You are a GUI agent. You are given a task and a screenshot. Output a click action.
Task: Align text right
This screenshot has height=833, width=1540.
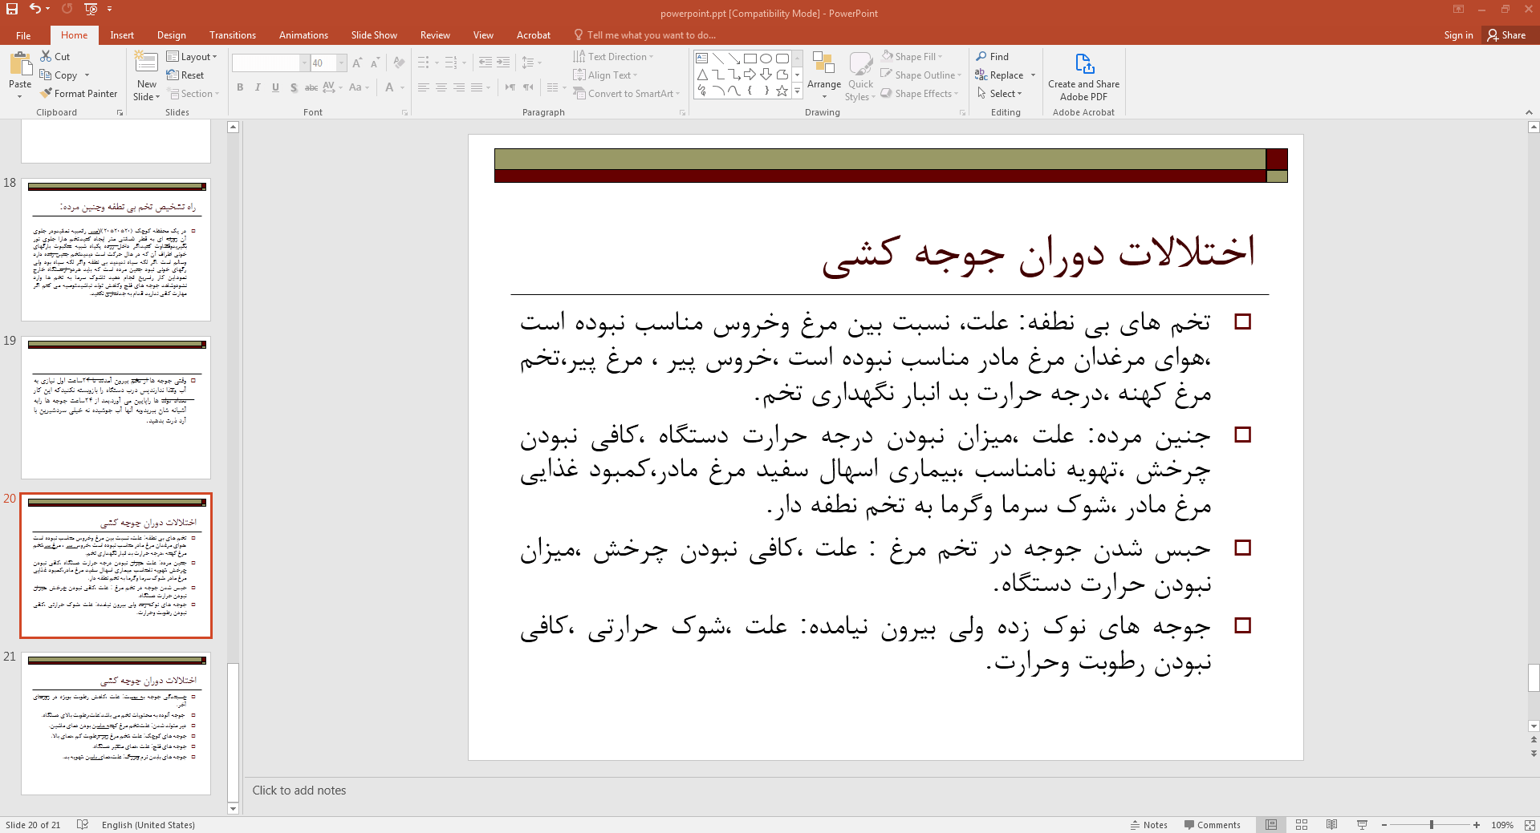click(459, 87)
